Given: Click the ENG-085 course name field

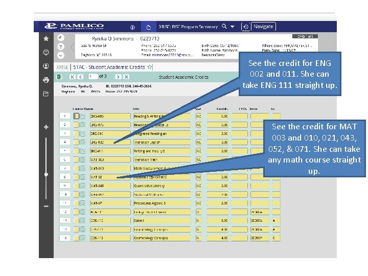Looking at the screenshot, I should (x=110, y=116).
